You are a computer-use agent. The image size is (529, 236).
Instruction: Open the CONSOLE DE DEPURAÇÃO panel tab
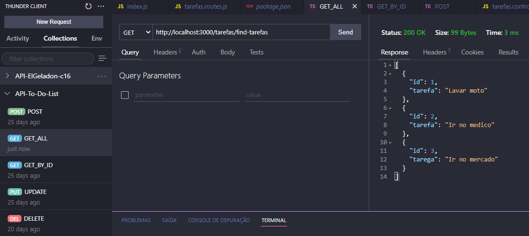coord(219,221)
